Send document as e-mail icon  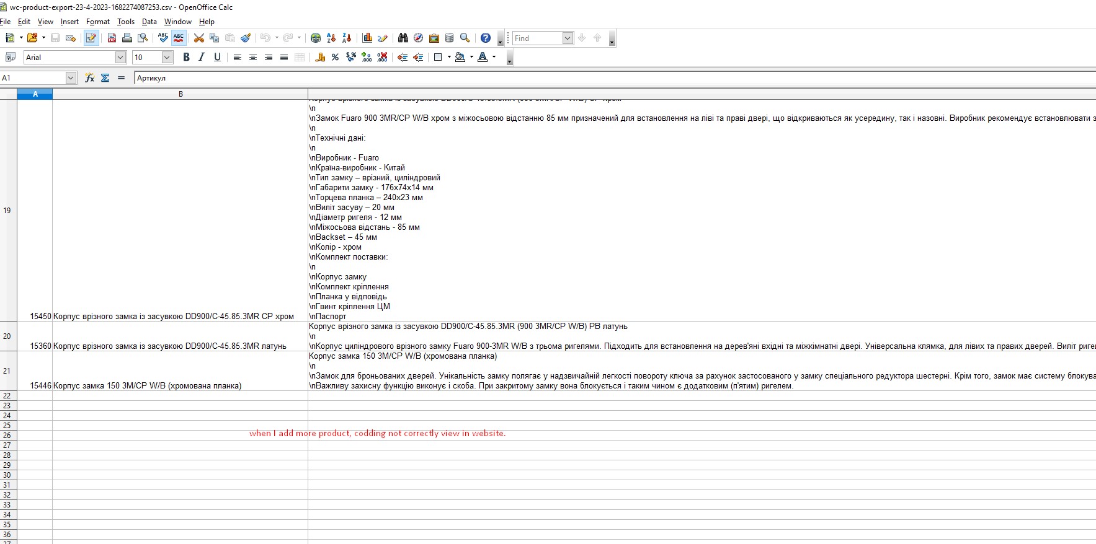pyautogui.click(x=71, y=38)
